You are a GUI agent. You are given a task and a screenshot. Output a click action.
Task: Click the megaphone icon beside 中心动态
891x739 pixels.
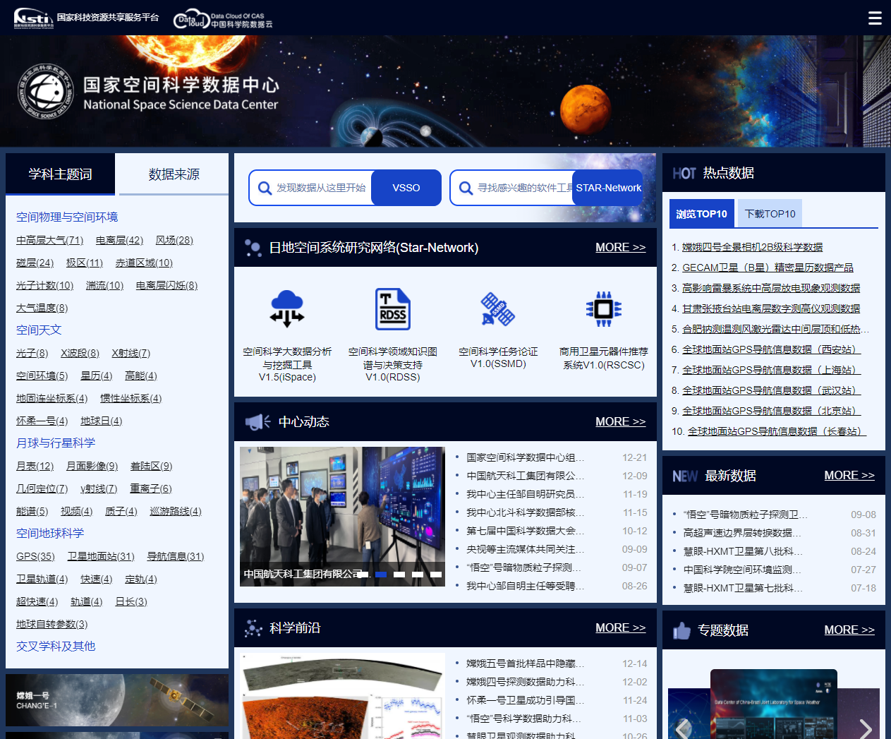click(257, 421)
